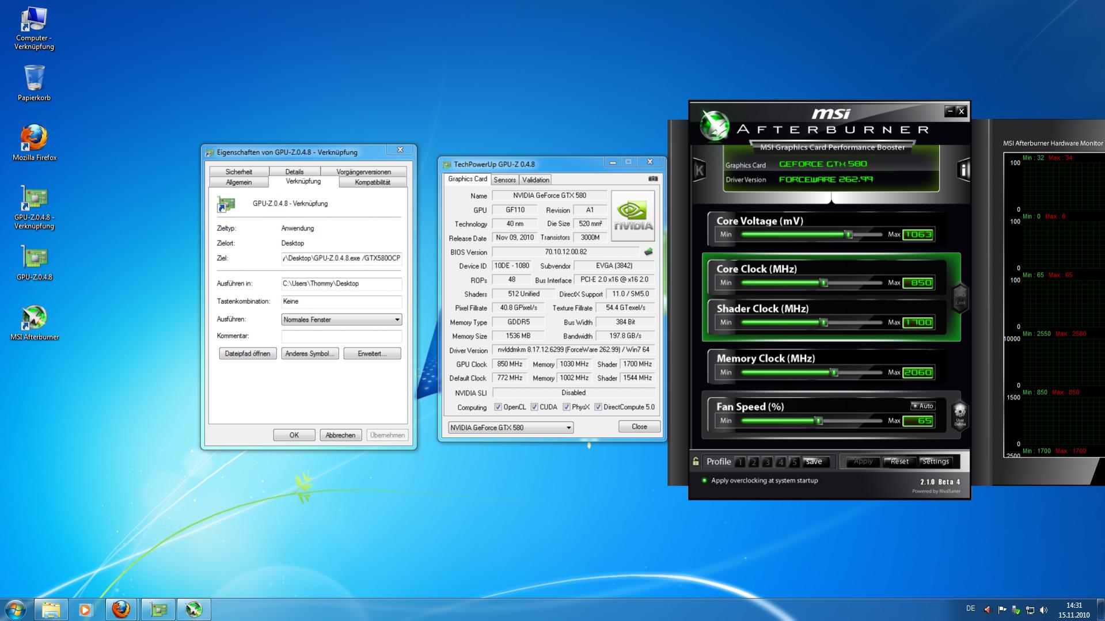Click the BIOS save chip icon in GPU-Z
Screen dimensions: 1105x621
click(x=648, y=252)
